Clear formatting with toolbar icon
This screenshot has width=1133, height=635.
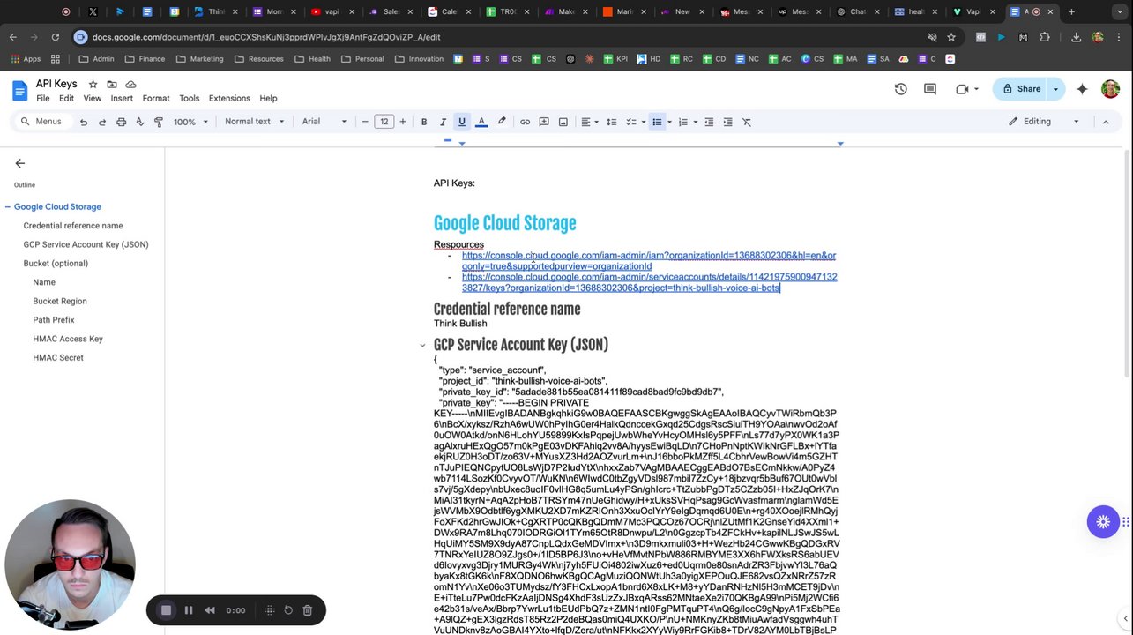[746, 122]
